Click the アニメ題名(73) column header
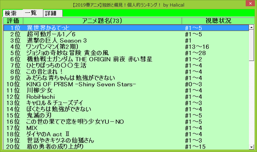257x152 pixels. pyautogui.click(x=102, y=21)
